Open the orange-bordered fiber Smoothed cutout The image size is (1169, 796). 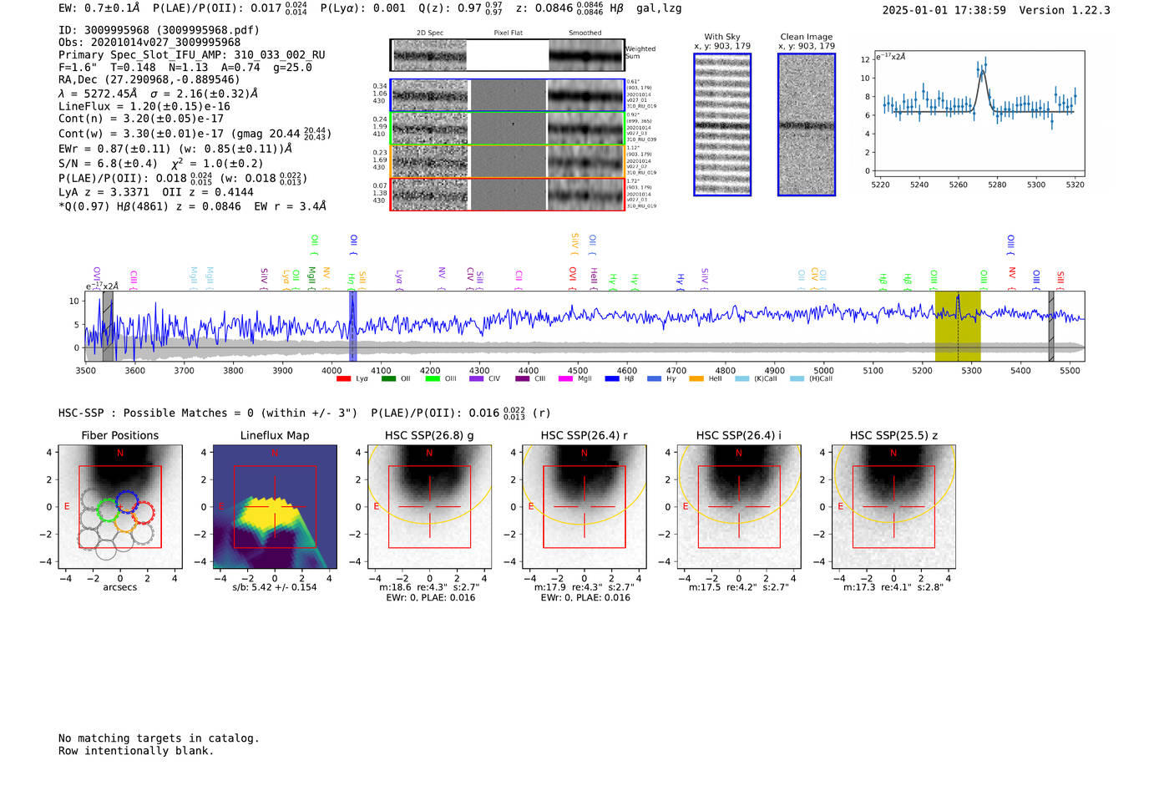[x=585, y=161]
